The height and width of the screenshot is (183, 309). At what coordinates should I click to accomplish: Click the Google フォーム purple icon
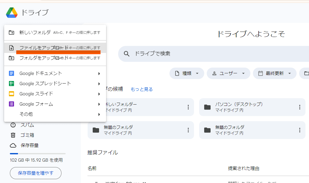click(x=11, y=104)
